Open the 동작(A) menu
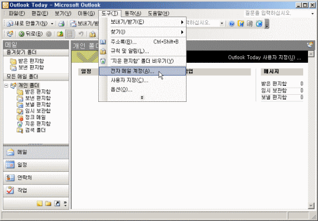318x221 pixels. 133,14
